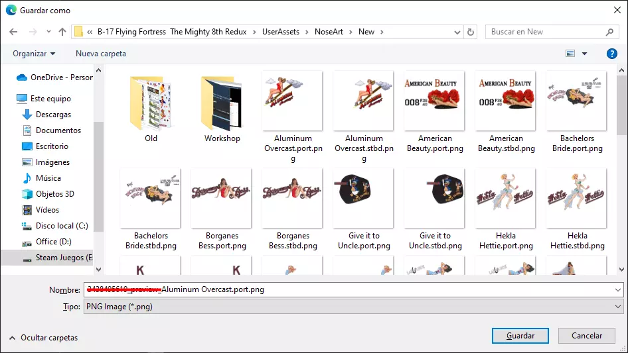Click file list scrollbar down arrow

coord(621,270)
